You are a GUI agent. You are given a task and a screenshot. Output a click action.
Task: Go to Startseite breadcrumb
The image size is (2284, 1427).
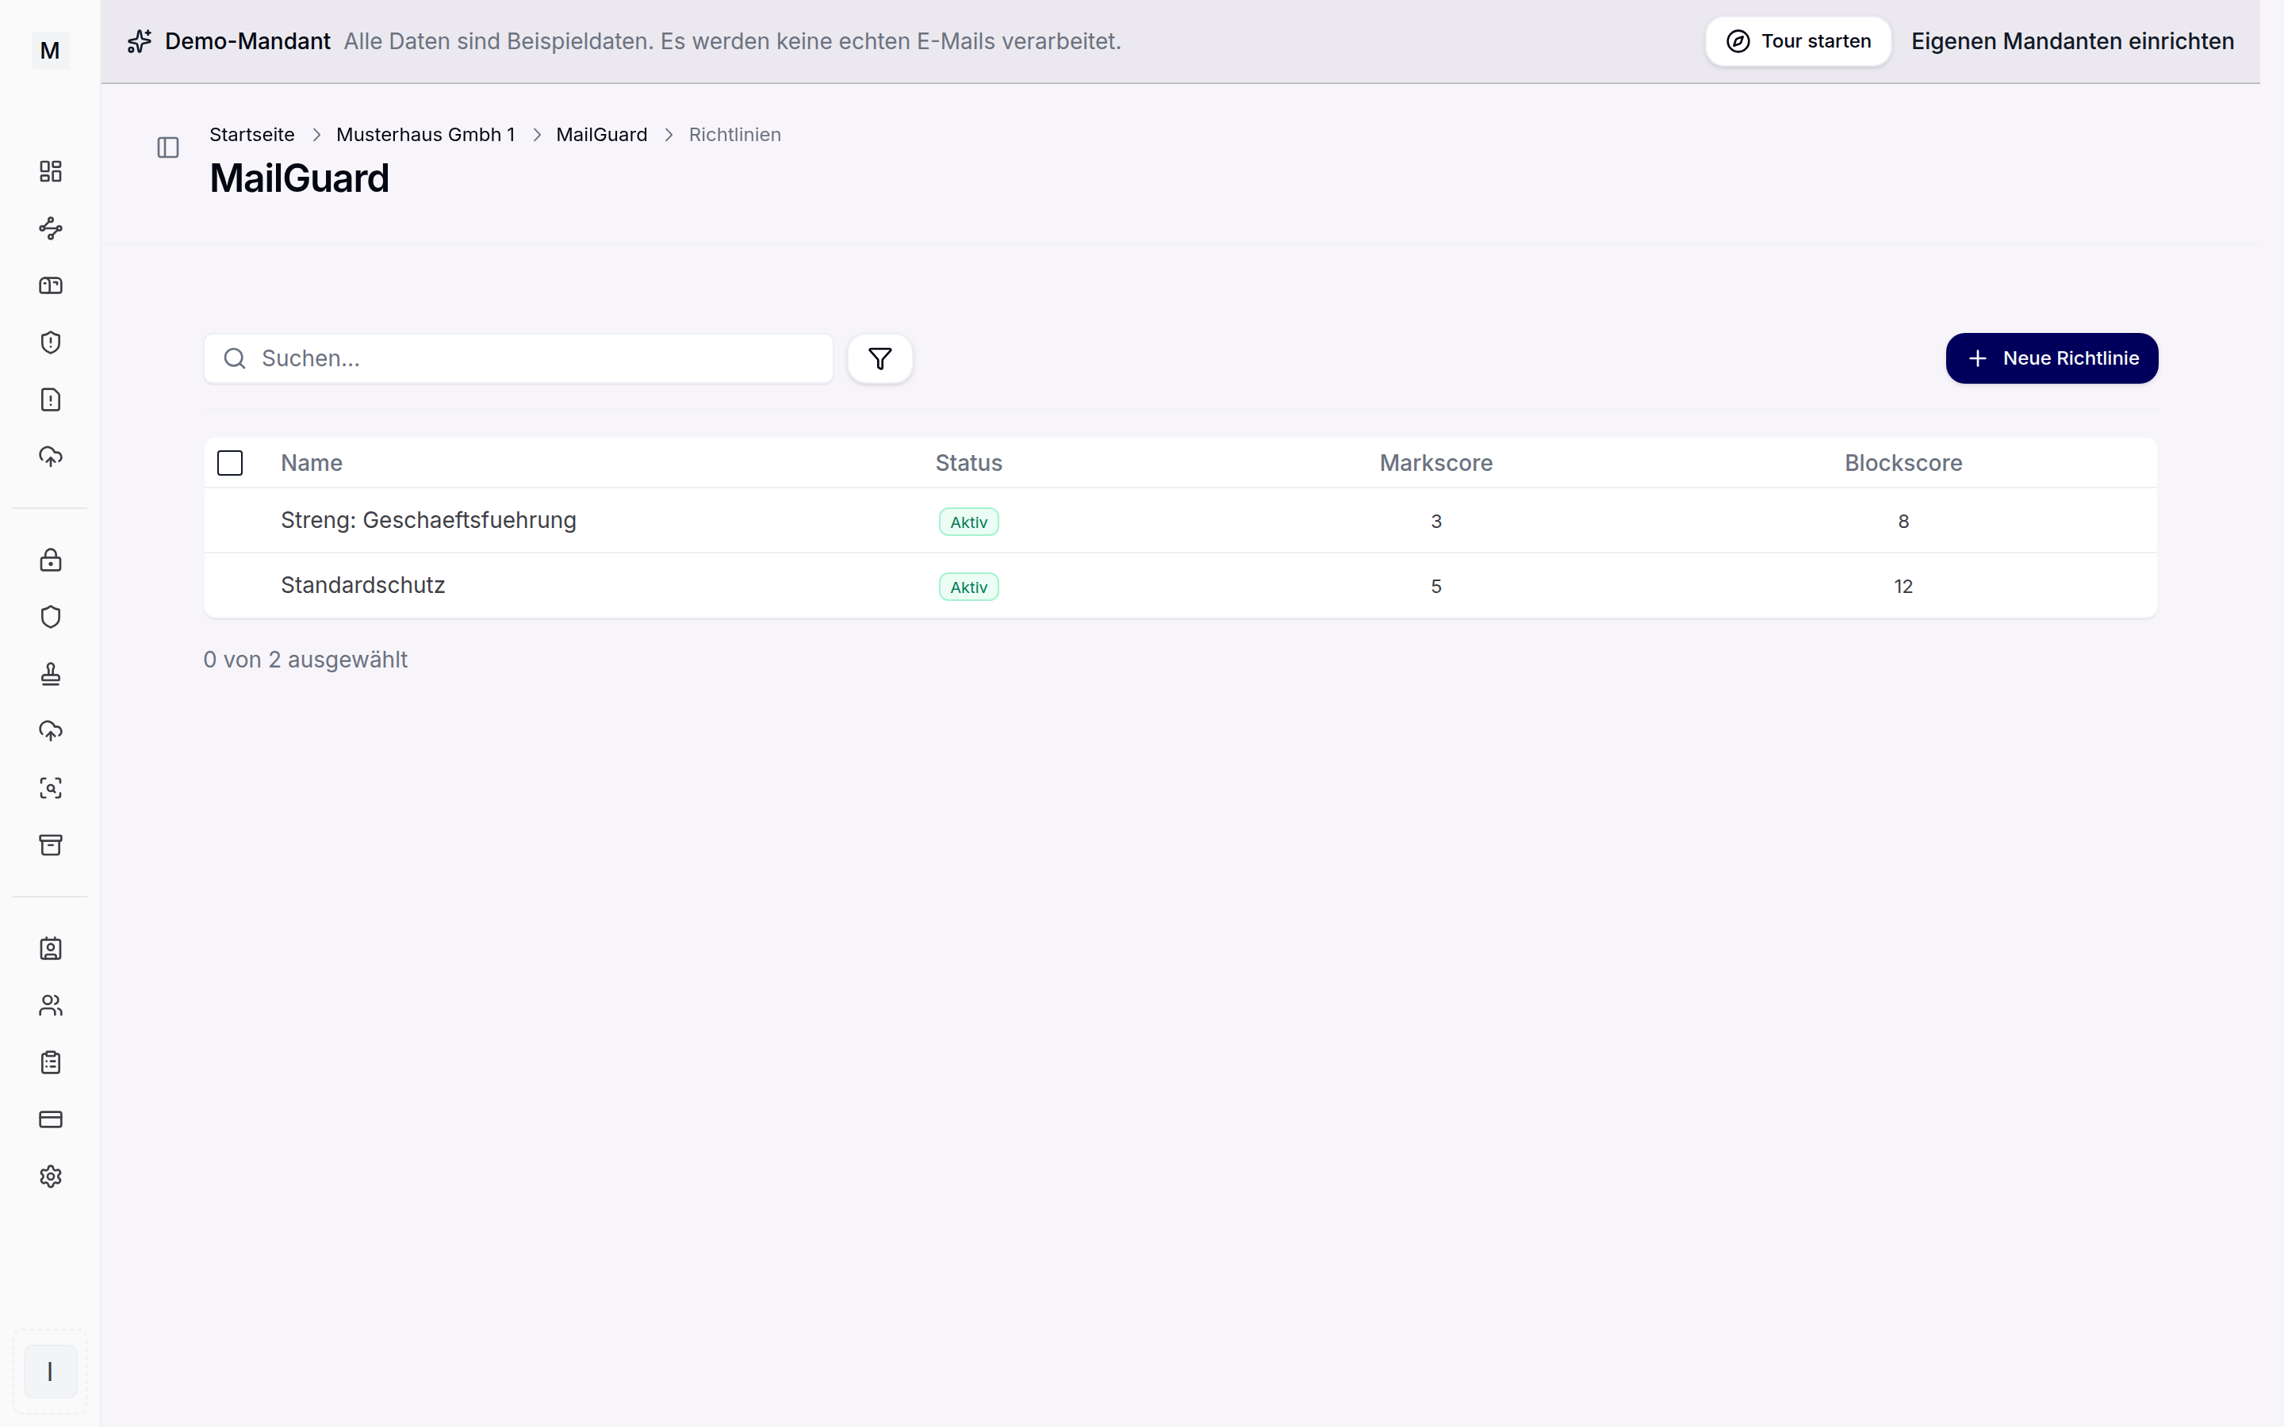coord(252,135)
